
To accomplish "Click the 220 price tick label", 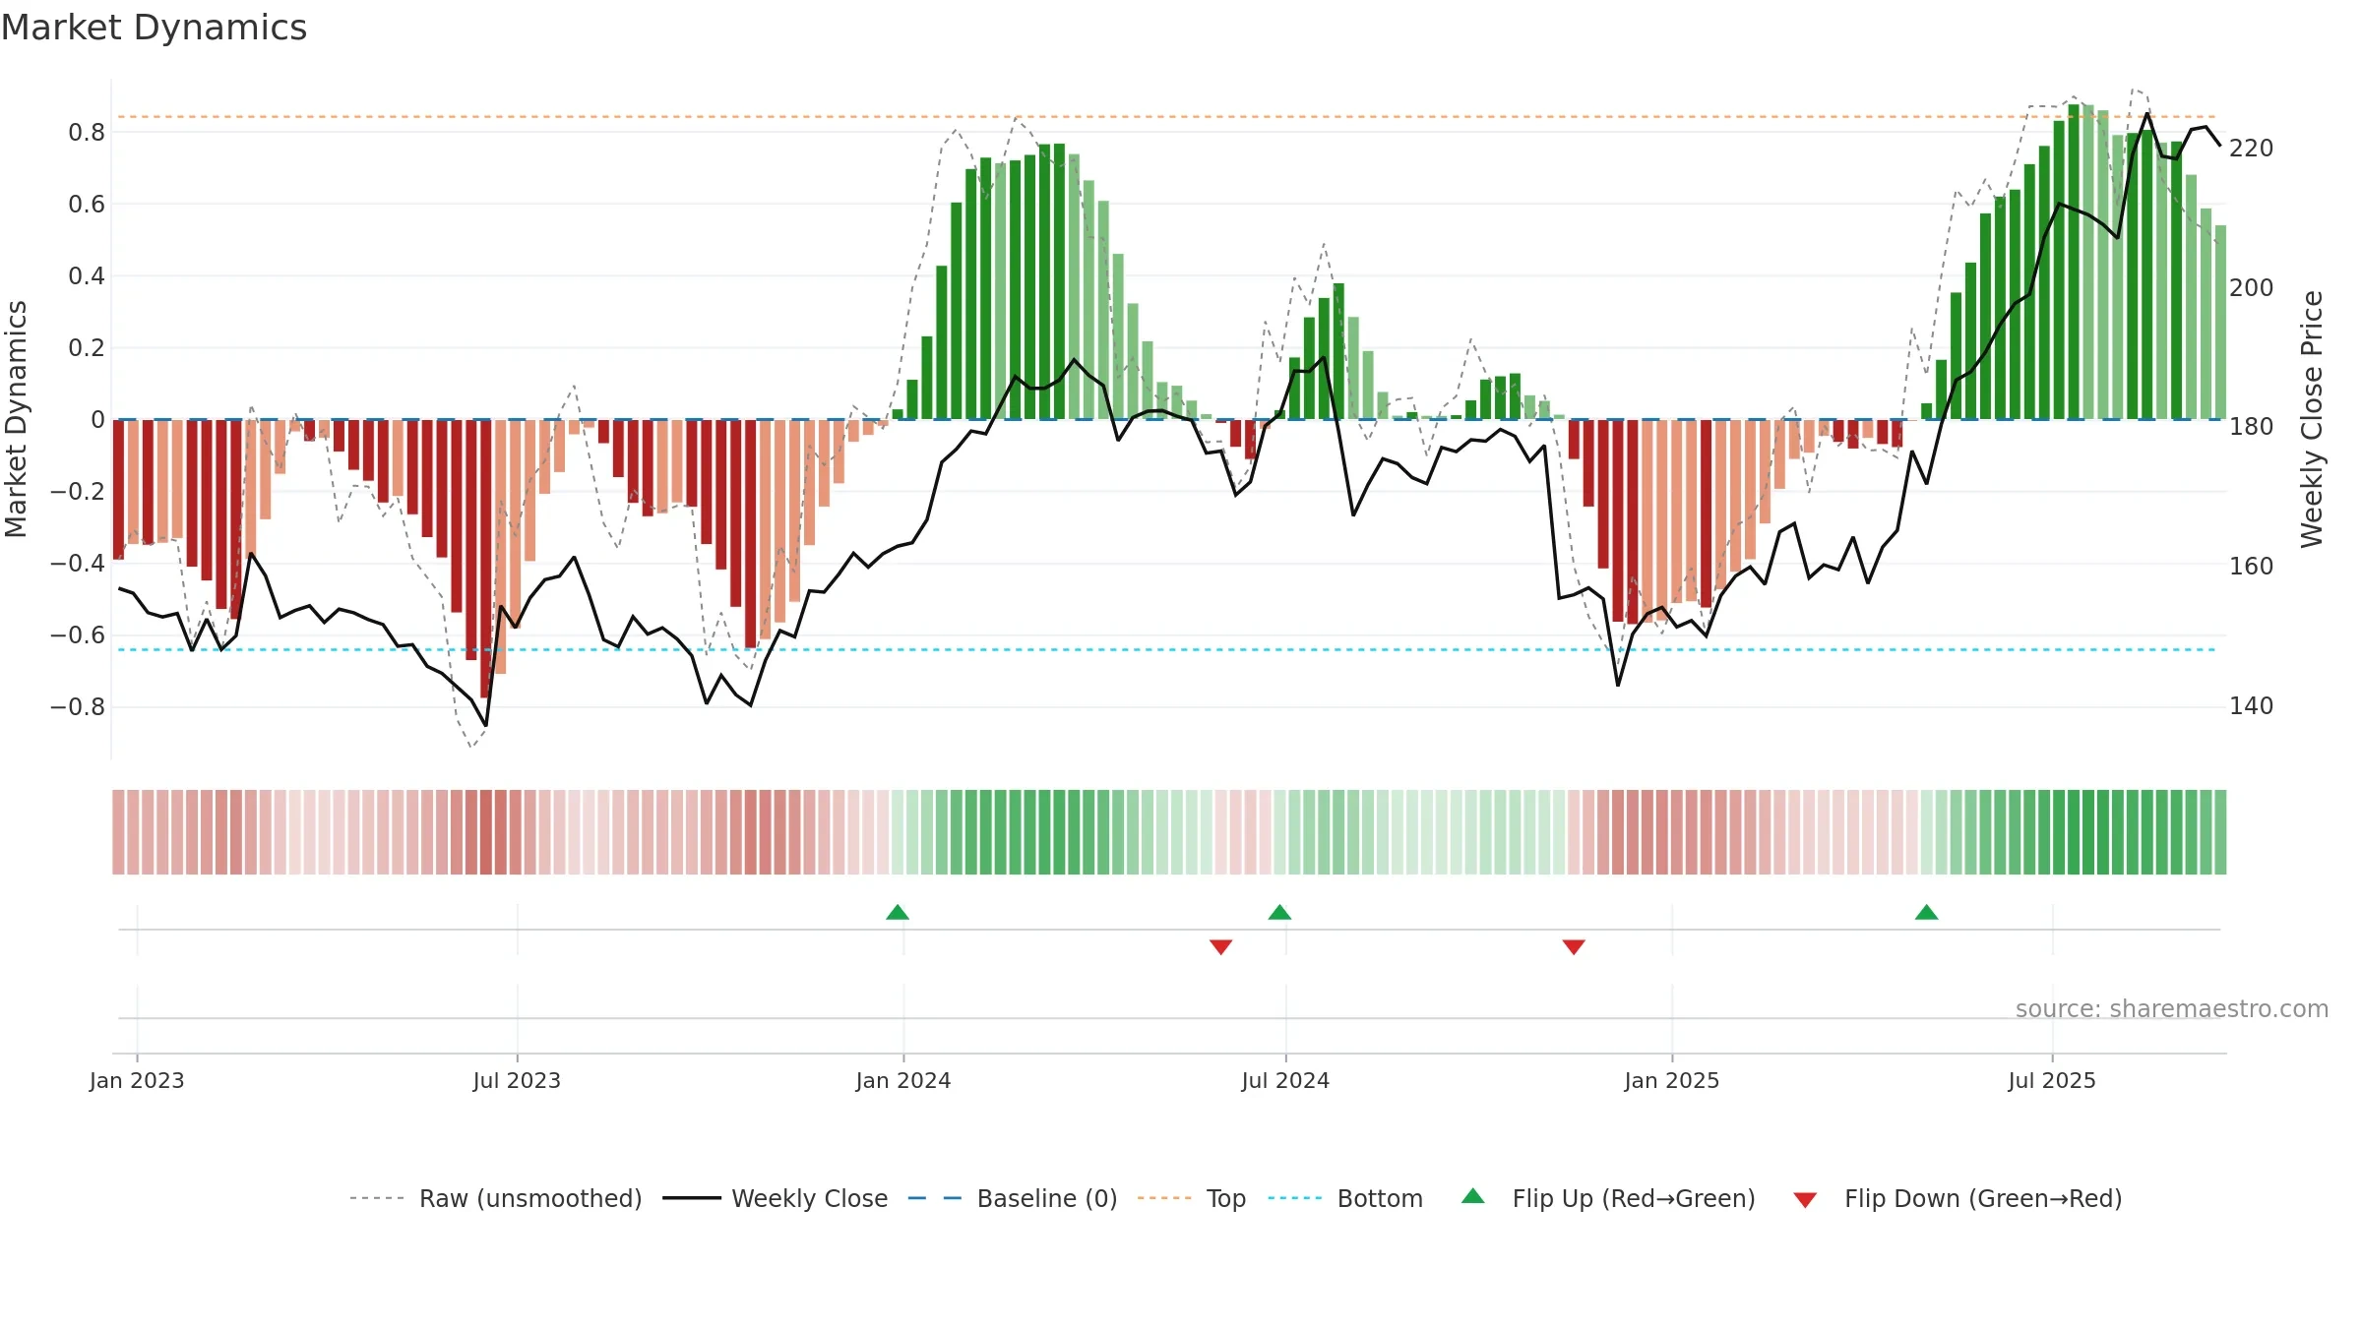I will pos(2252,149).
